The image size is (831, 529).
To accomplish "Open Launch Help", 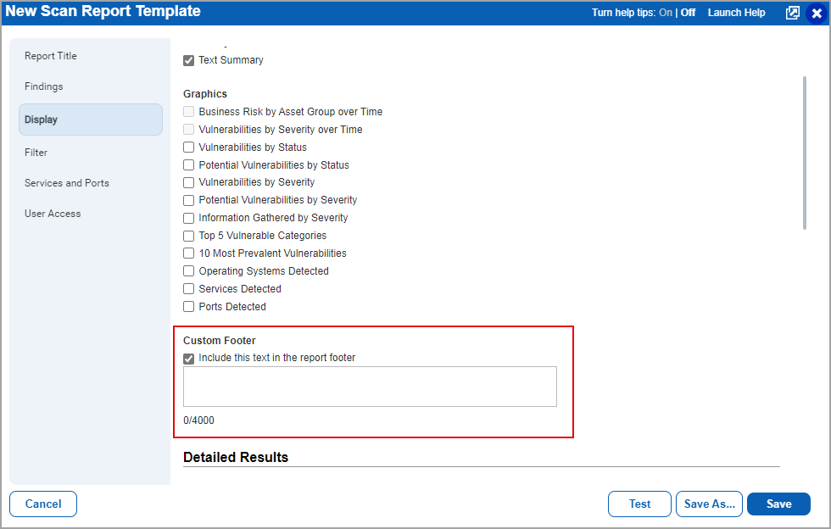I will click(x=736, y=12).
